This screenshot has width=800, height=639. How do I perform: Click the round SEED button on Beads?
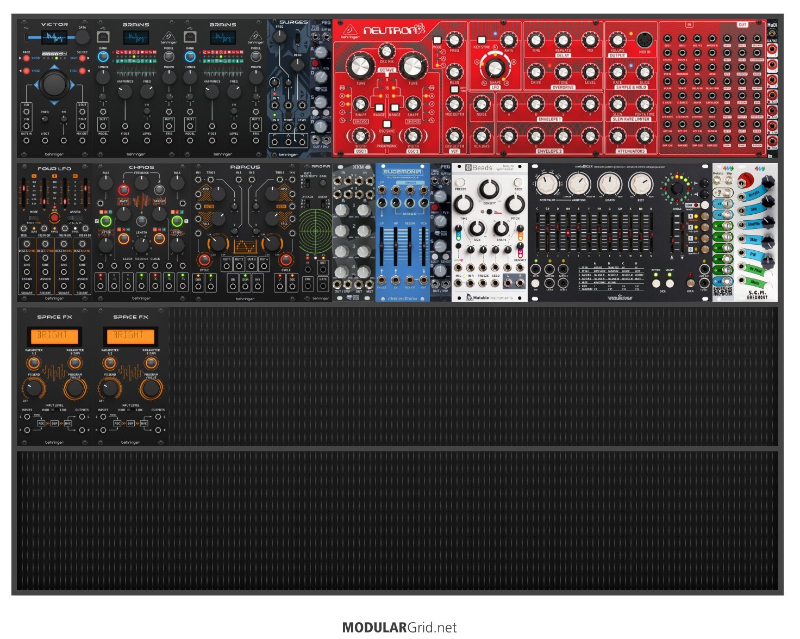[x=518, y=182]
